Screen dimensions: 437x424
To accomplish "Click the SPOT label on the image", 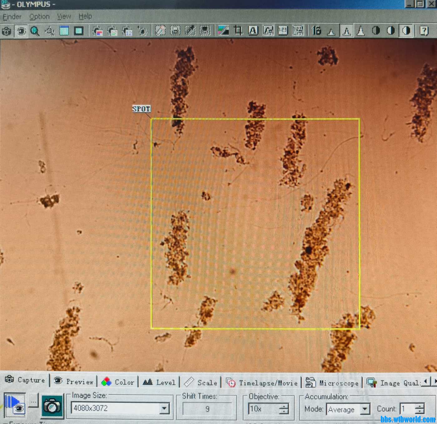I will (x=141, y=109).
